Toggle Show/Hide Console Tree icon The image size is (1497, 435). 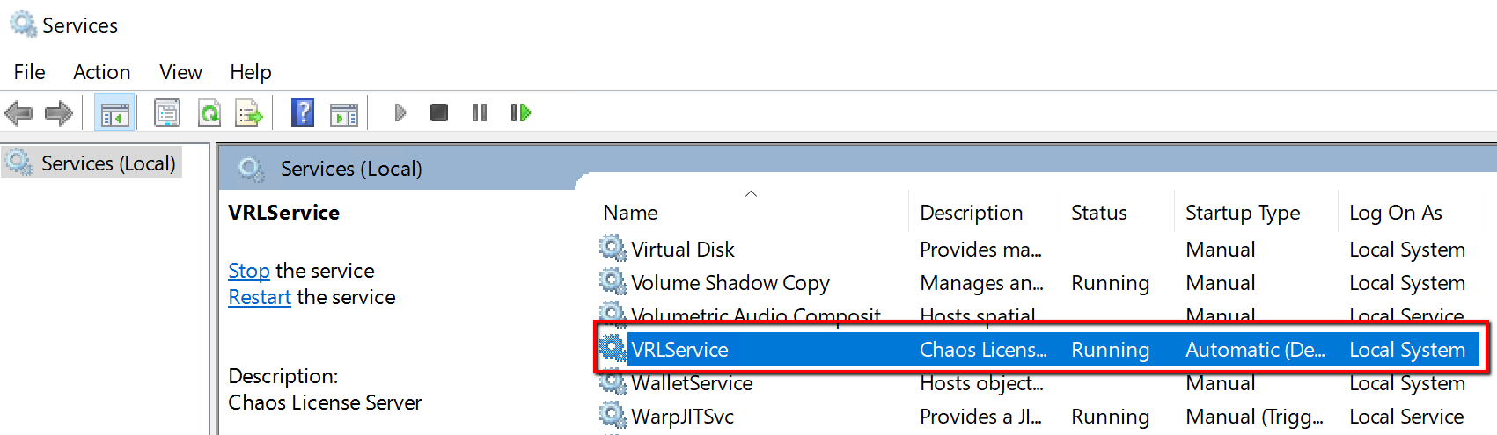114,113
